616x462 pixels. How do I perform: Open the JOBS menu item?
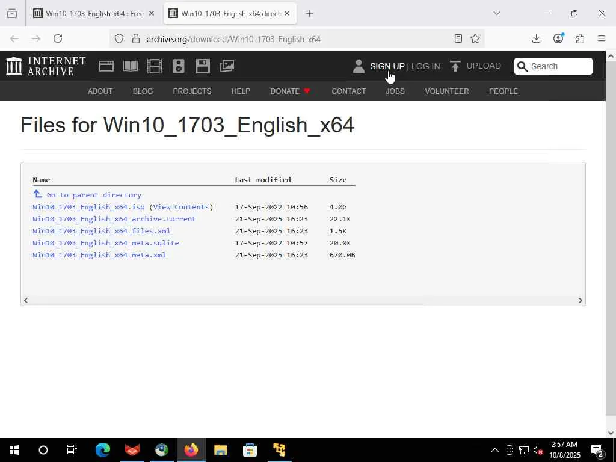pos(395,91)
